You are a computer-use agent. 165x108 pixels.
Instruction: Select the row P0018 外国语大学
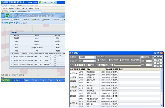[115, 77]
